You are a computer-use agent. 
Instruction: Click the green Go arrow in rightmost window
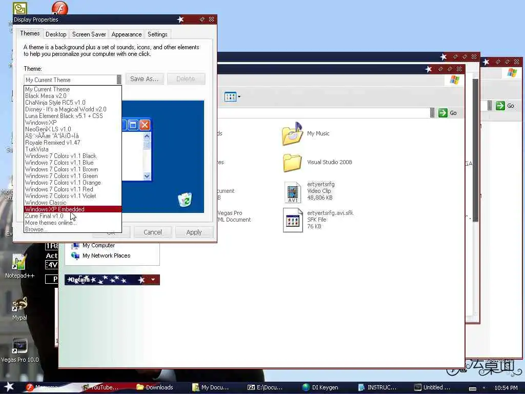pos(500,106)
